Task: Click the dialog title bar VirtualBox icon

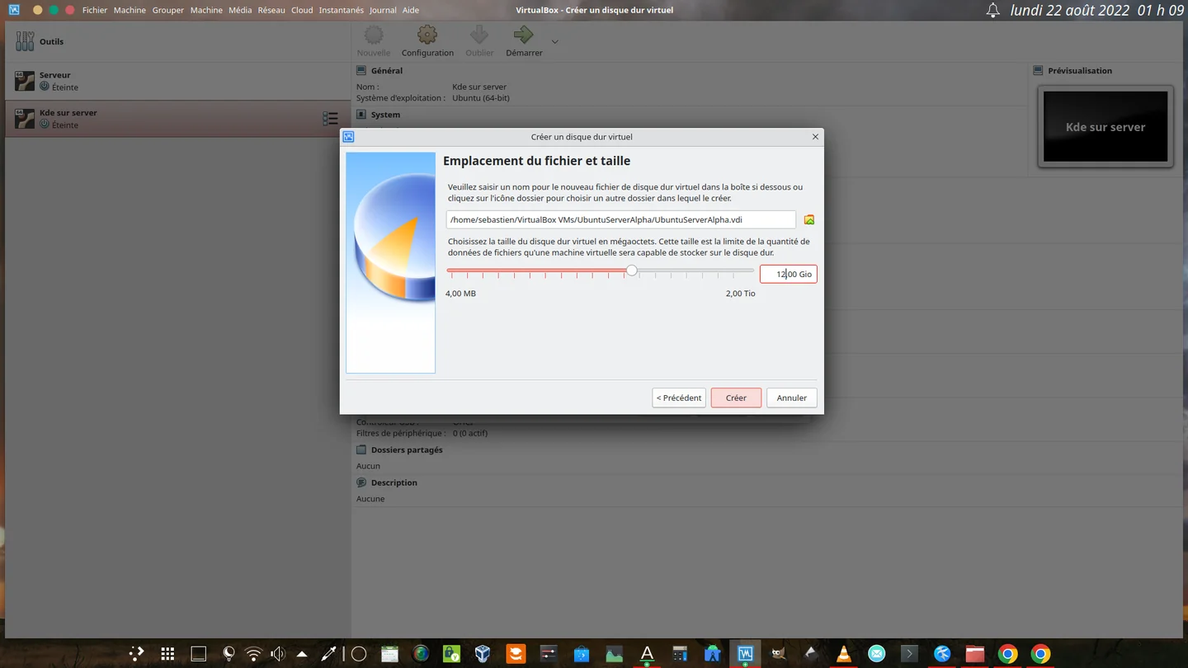Action: (348, 137)
